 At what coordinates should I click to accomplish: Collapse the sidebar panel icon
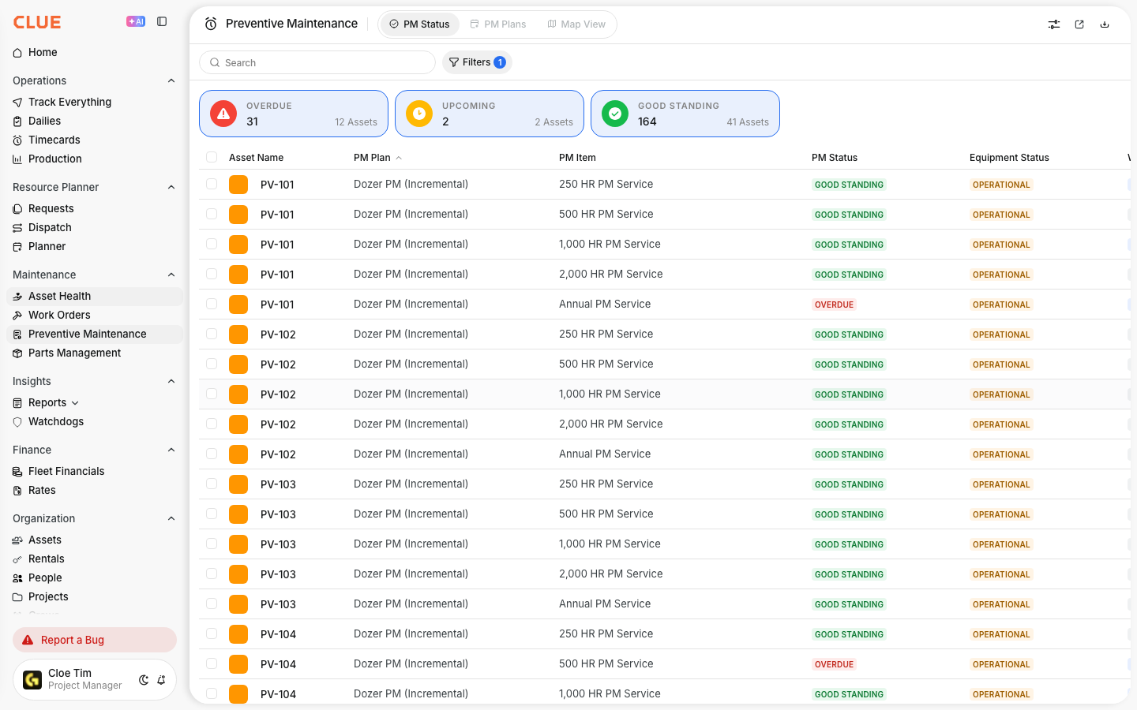click(162, 22)
